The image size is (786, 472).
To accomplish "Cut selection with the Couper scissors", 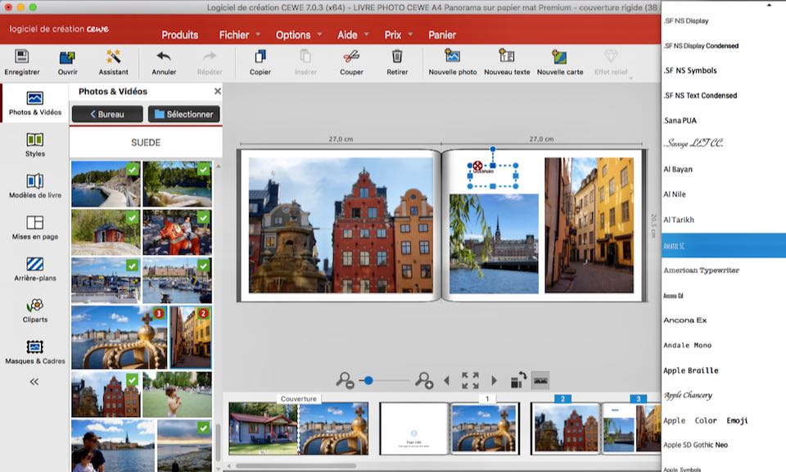I will pyautogui.click(x=351, y=57).
